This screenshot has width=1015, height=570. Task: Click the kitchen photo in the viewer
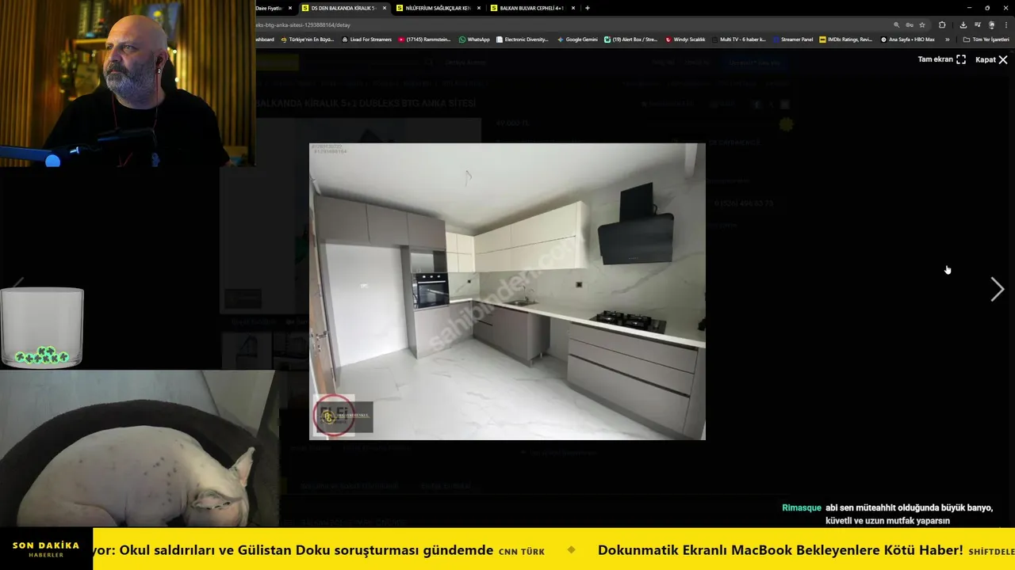coord(507,291)
